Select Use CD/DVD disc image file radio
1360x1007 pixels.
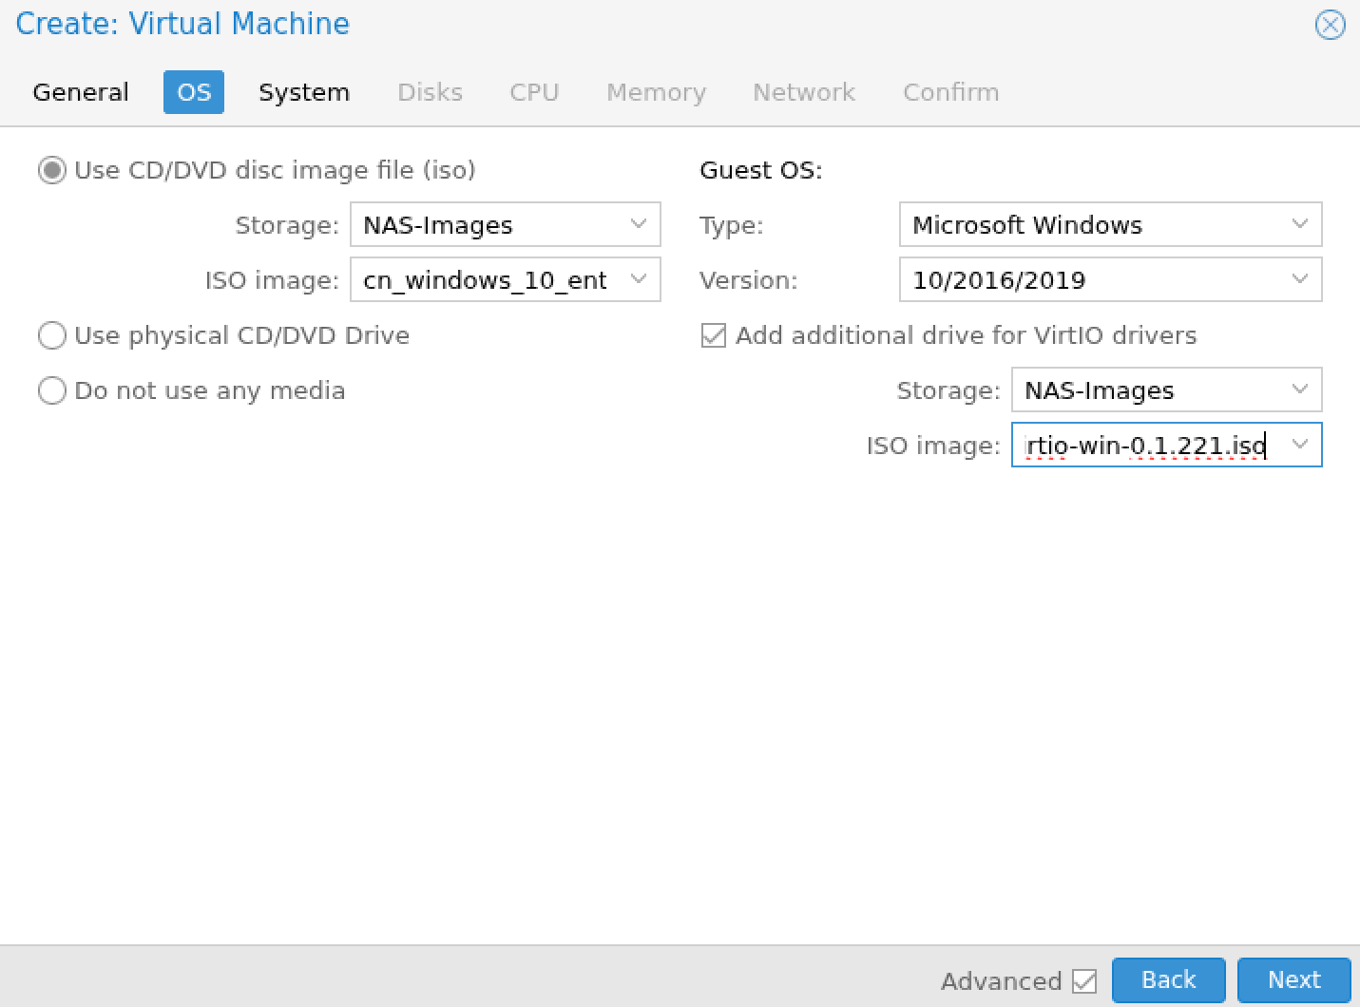[52, 171]
